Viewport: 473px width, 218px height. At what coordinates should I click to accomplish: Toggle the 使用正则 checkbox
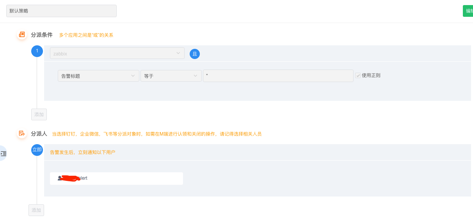click(357, 75)
